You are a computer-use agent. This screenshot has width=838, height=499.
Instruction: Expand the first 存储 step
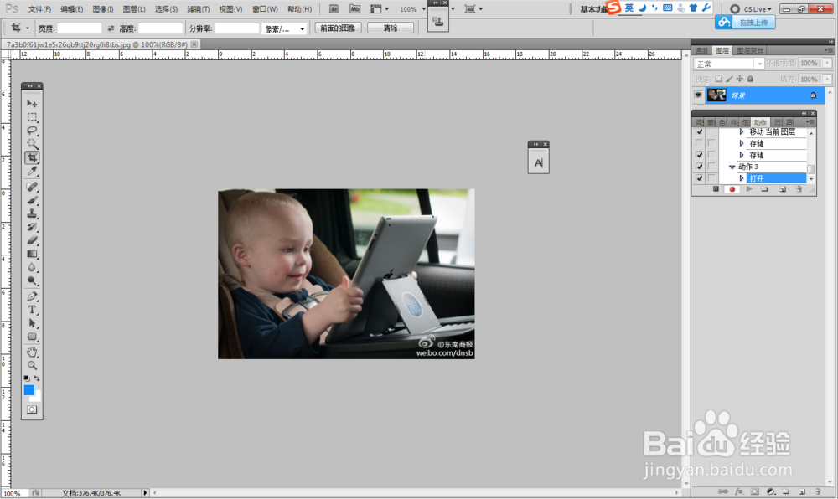point(742,143)
